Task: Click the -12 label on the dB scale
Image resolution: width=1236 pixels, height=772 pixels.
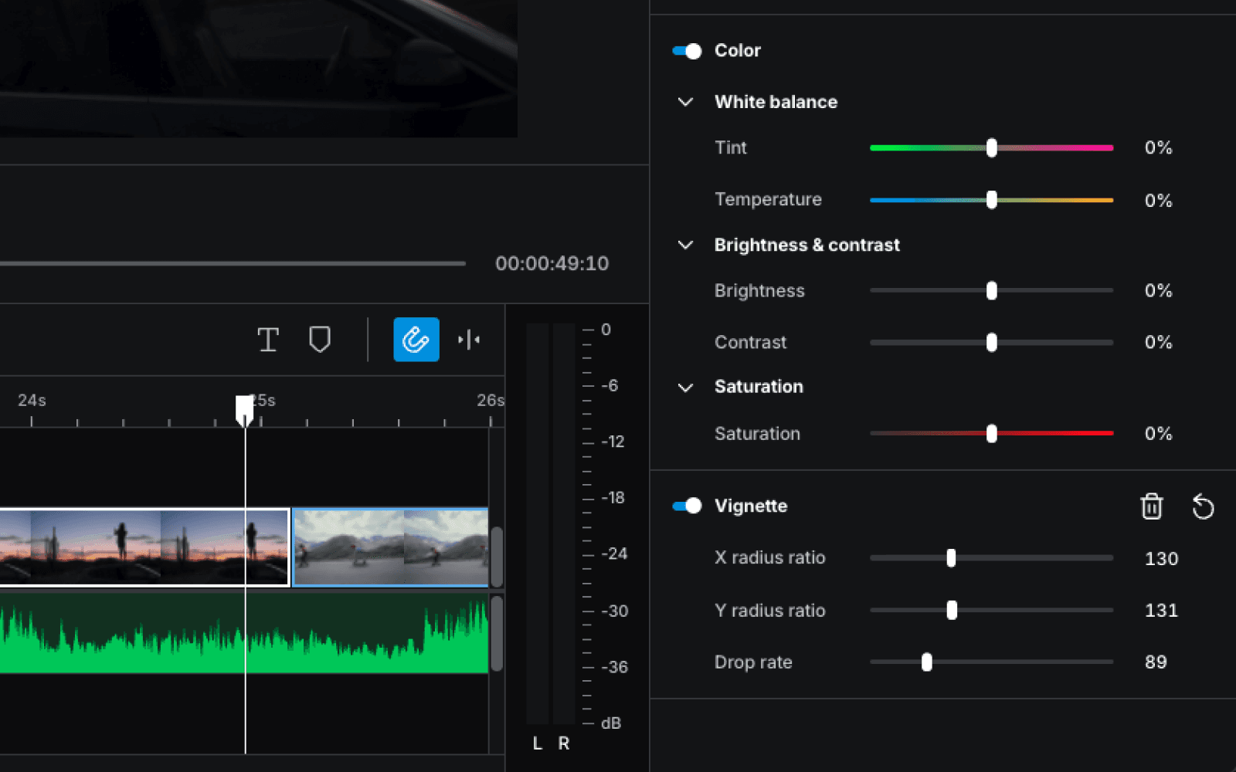Action: click(613, 442)
